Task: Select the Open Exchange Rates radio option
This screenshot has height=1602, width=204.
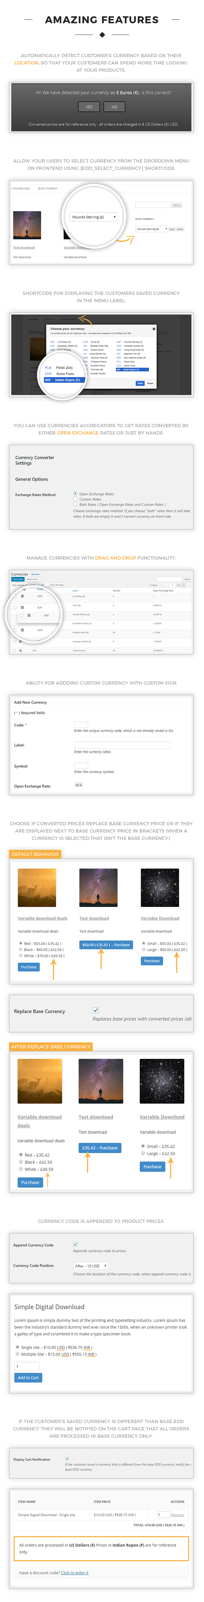Action: 75,494
